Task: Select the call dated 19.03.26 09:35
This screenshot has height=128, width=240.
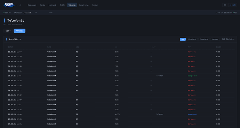Action: tap(120, 119)
